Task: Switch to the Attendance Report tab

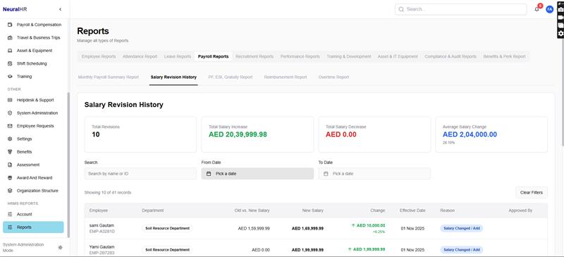Action: click(140, 56)
